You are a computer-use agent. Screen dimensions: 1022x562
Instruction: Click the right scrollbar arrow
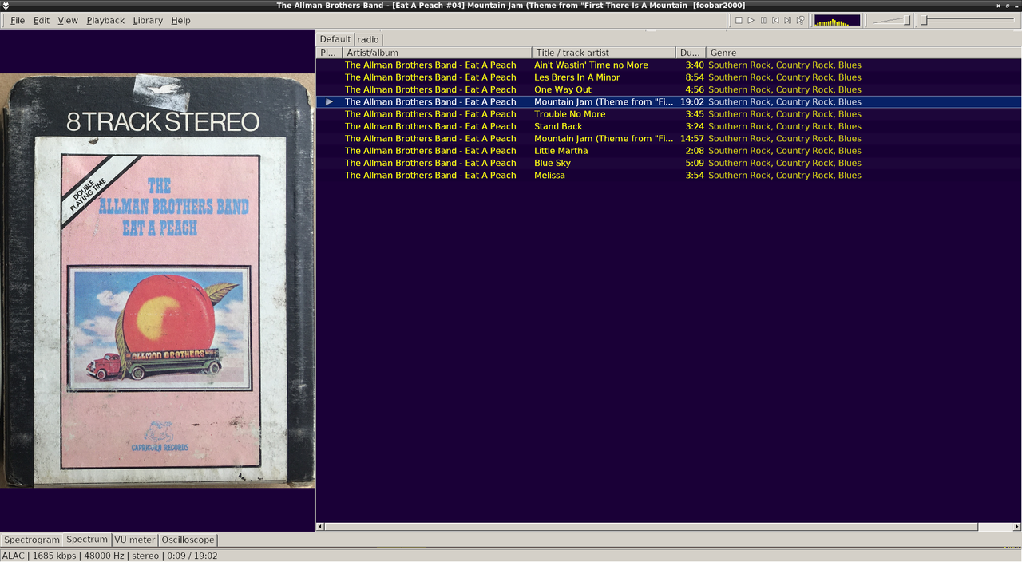point(1016,527)
